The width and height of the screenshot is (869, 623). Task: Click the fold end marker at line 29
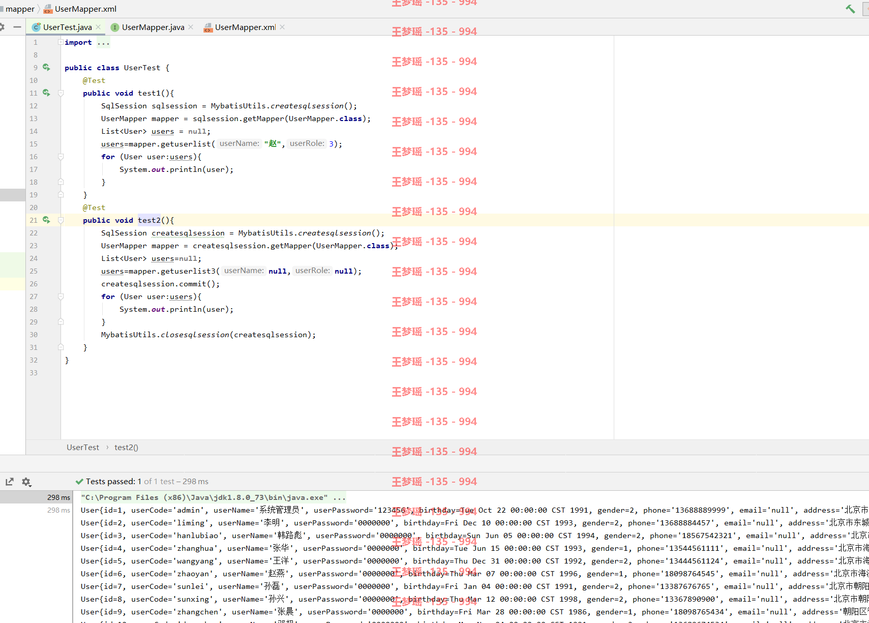tap(61, 321)
